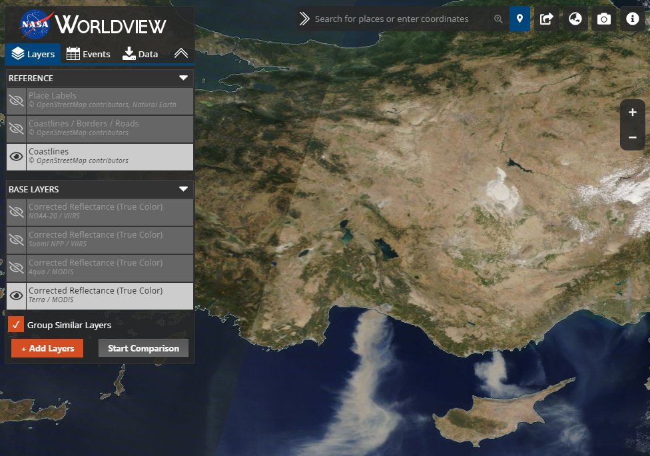Image resolution: width=650 pixels, height=456 pixels.
Task: Uncheck Group Similar Layers checkbox
Action: [17, 325]
